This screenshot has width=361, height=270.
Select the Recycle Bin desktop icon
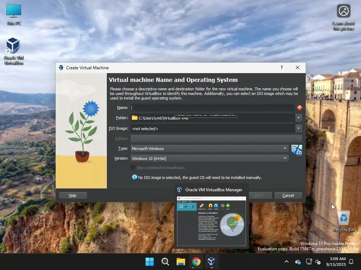pyautogui.click(x=343, y=221)
